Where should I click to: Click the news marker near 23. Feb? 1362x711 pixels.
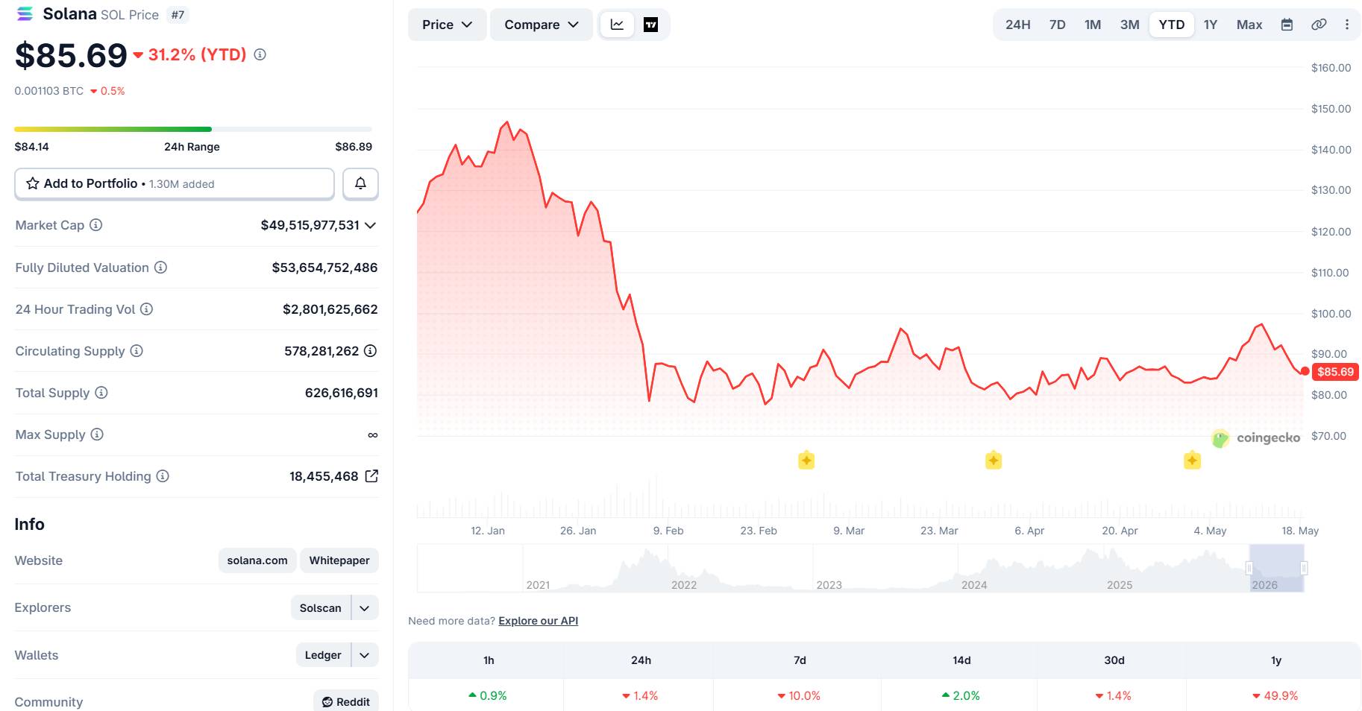[806, 460]
